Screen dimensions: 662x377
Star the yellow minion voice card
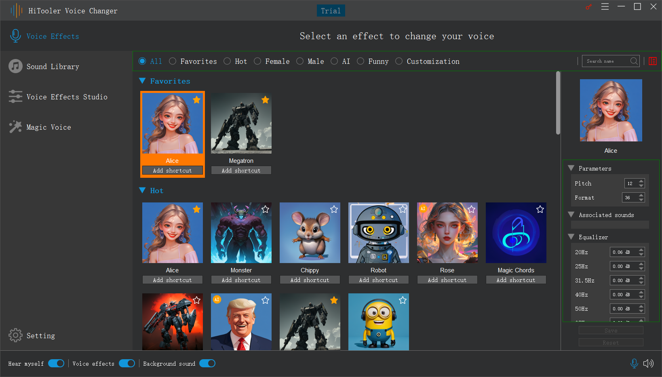[x=403, y=300]
